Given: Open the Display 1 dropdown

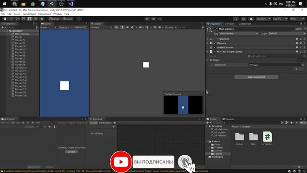Looking at the screenshot, I should (65, 27).
